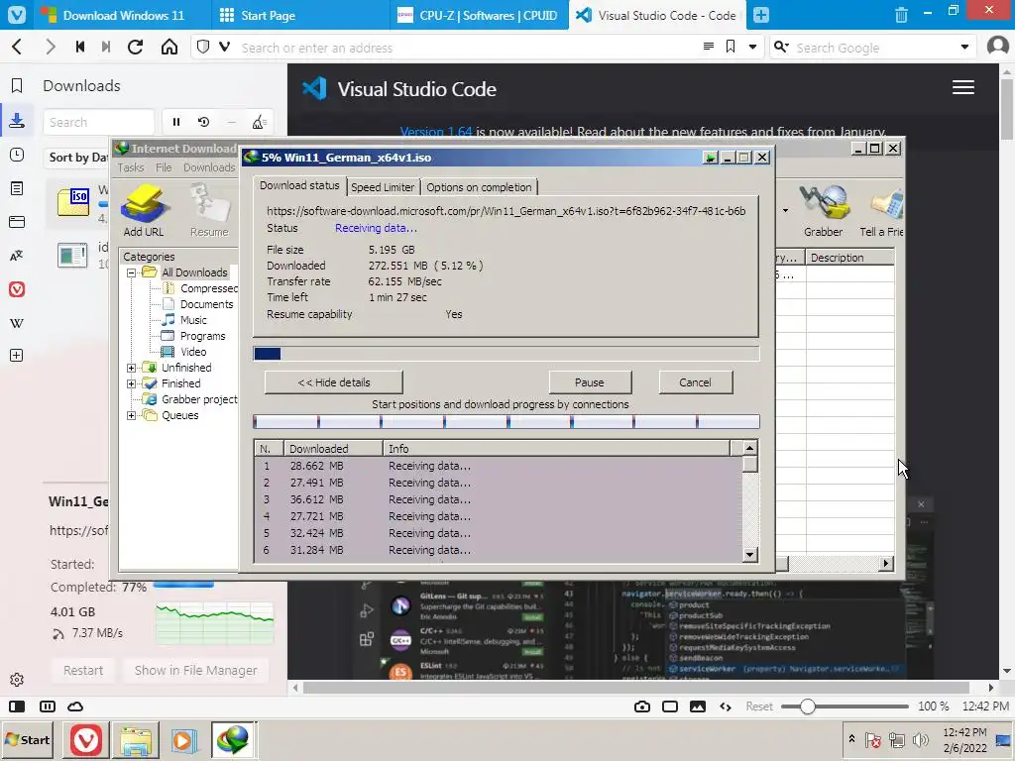Go back in browser history
Viewport: 1015px width, 761px height.
[18, 47]
